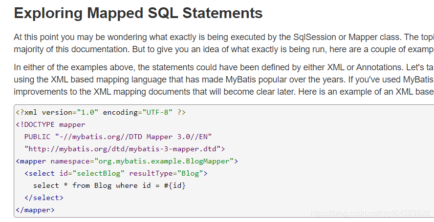
Task: Click the mapper namespace opening tag line
Action: point(127,161)
